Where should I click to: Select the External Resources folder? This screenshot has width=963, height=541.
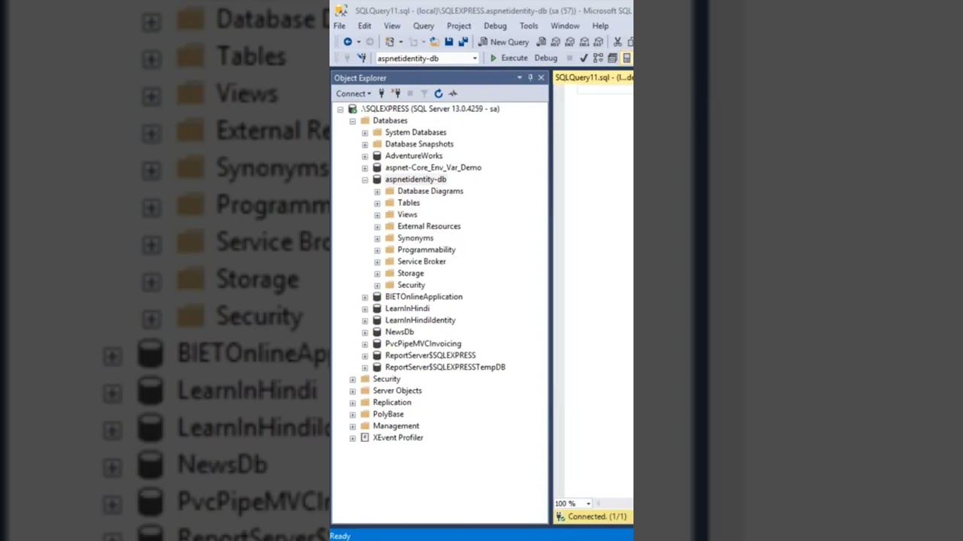tap(429, 226)
